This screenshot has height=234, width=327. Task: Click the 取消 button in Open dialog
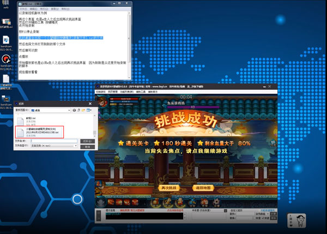[x=88, y=147]
